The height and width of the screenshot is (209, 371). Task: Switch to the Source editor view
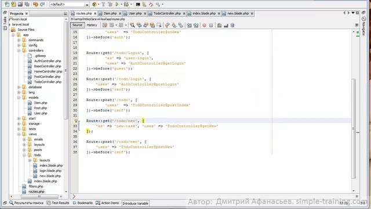click(x=77, y=25)
